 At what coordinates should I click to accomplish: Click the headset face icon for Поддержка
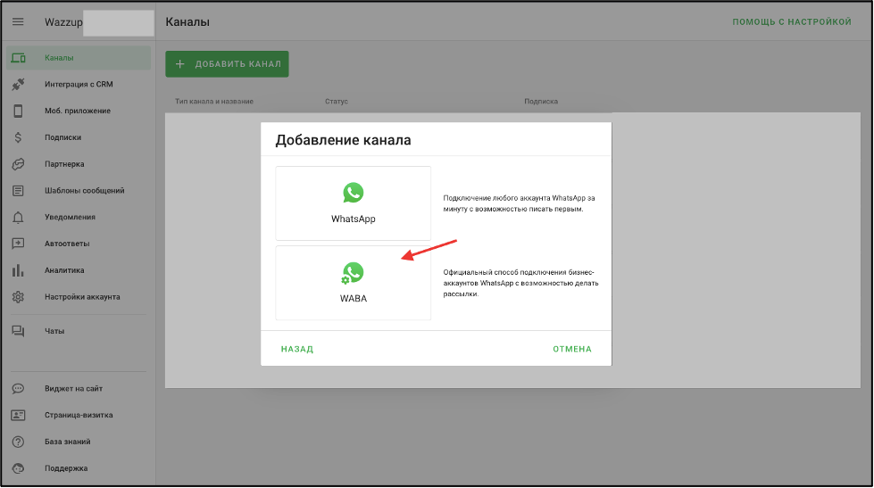[x=18, y=468]
